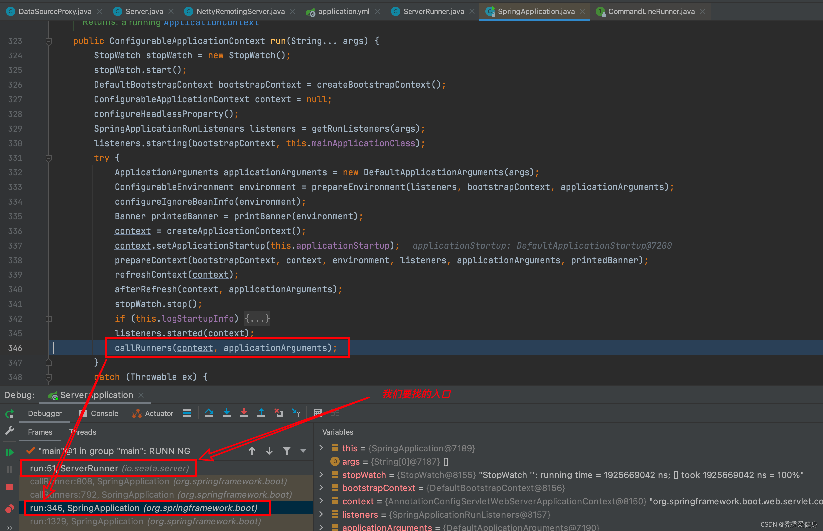Image resolution: width=823 pixels, height=531 pixels.
Task: Collapse the try block fold at line 331
Action: coord(48,158)
